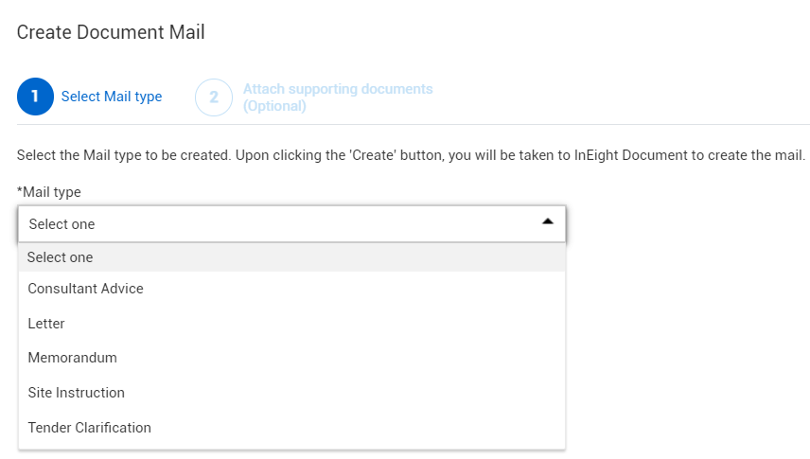This screenshot has height=459, width=810.
Task: Choose the Memorandum option
Action: tap(73, 358)
